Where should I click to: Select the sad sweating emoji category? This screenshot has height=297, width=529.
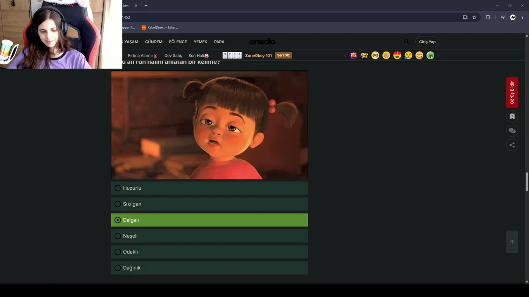click(408, 55)
